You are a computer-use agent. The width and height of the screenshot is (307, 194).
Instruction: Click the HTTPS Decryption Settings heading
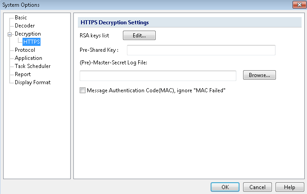(115, 23)
